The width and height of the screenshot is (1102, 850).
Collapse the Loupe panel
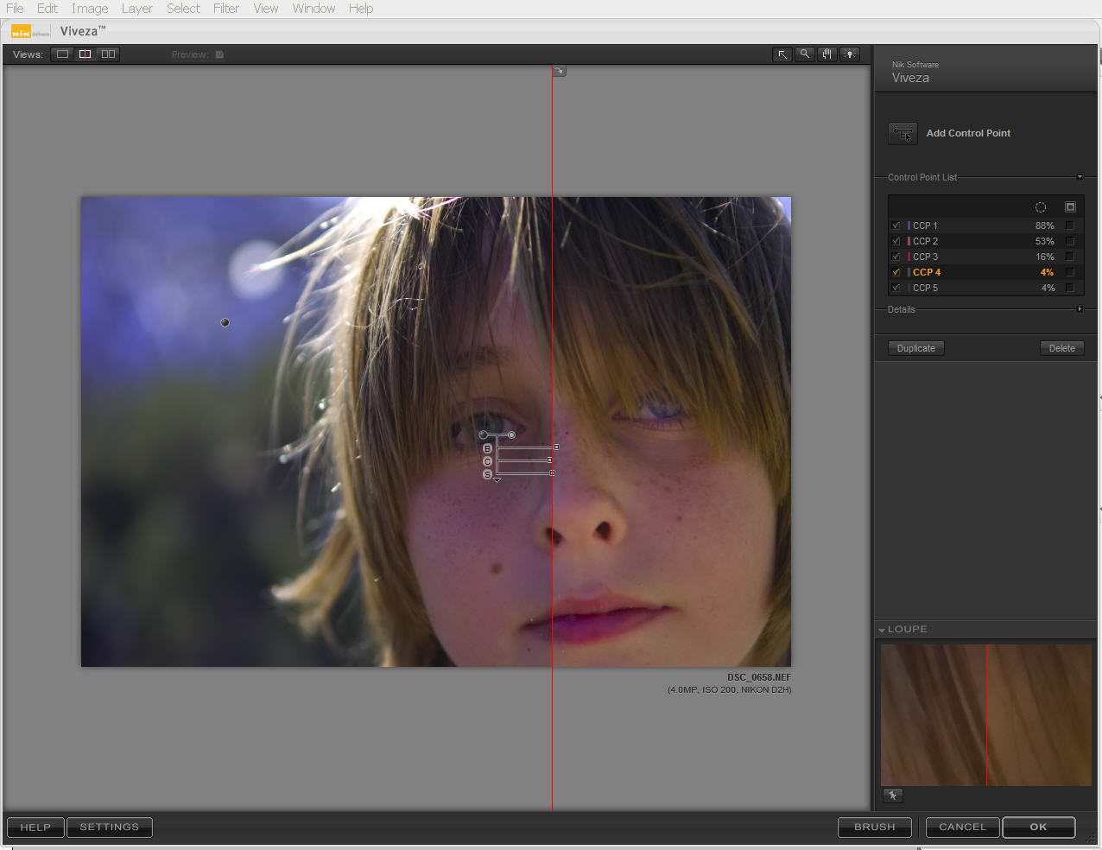click(x=882, y=630)
